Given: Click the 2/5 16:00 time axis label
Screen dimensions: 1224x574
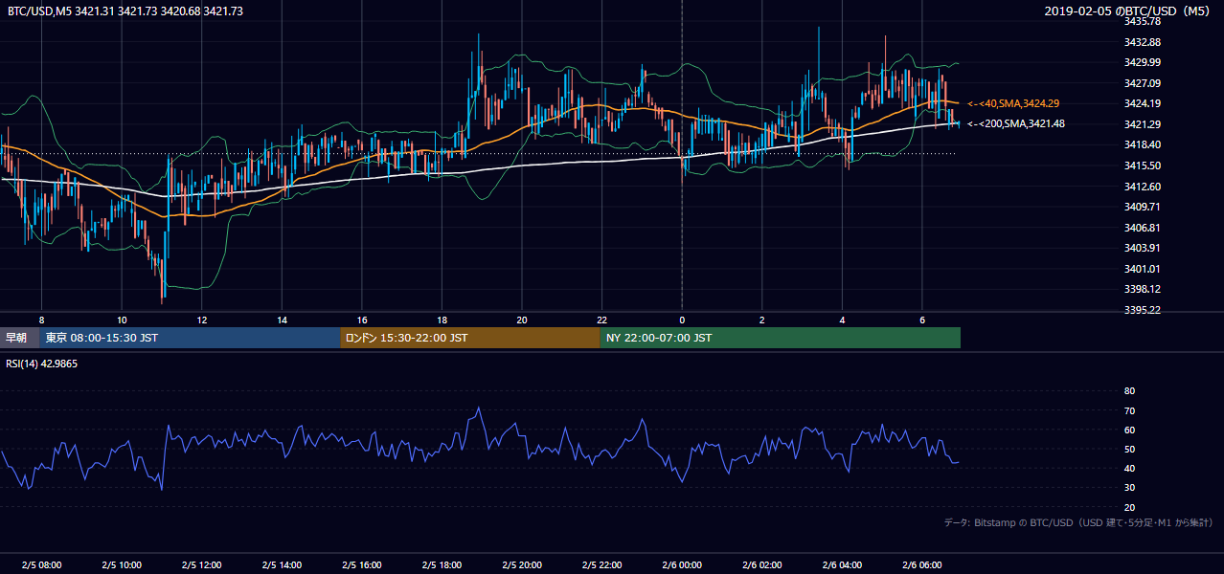Looking at the screenshot, I should pyautogui.click(x=362, y=564).
